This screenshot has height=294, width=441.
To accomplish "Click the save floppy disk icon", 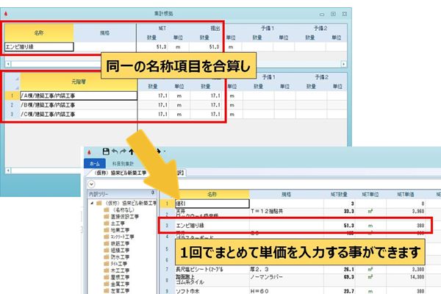I will 106,151.
